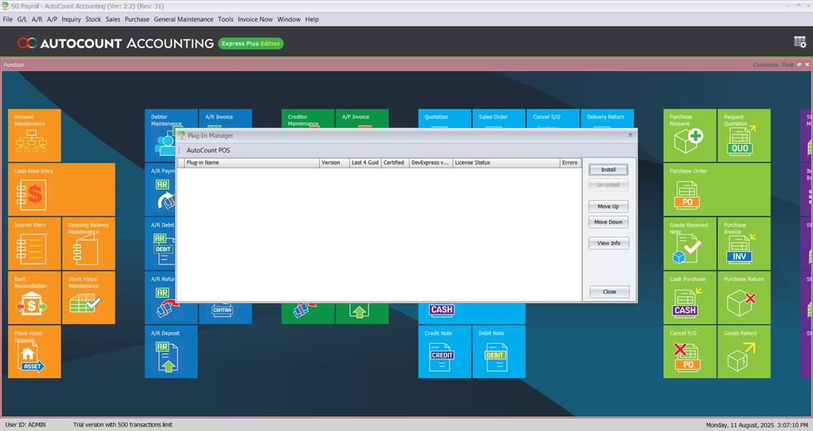This screenshot has width=813, height=431.
Task: Click Install in Plug-In Manager
Action: pos(609,170)
